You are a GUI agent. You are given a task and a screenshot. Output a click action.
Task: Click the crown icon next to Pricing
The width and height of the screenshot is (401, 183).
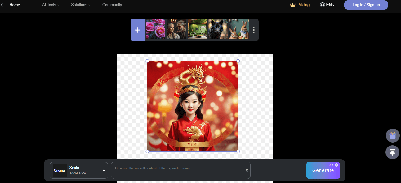click(x=292, y=5)
